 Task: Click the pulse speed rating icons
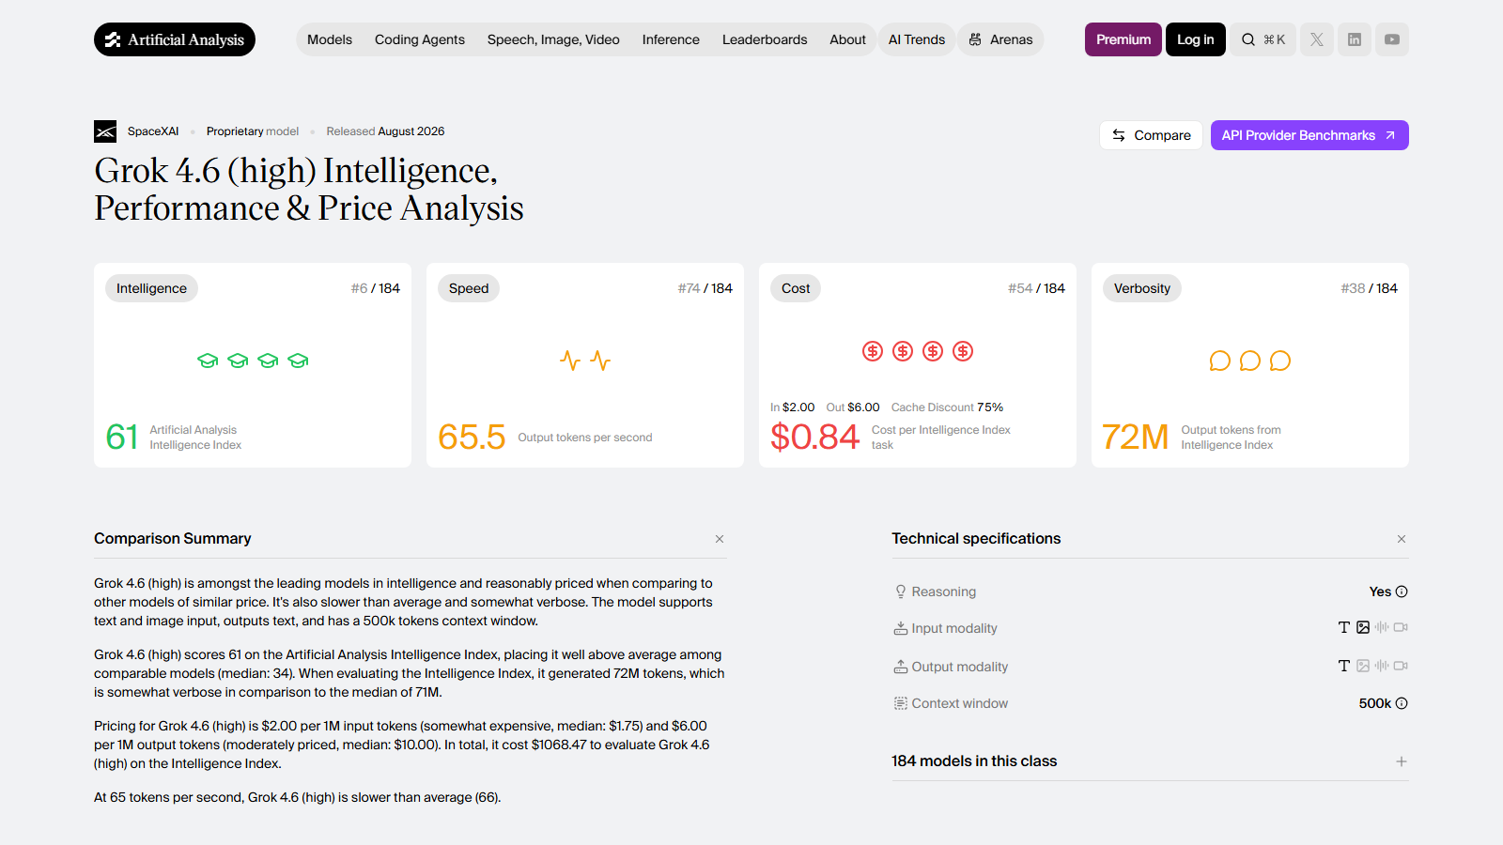coord(585,361)
